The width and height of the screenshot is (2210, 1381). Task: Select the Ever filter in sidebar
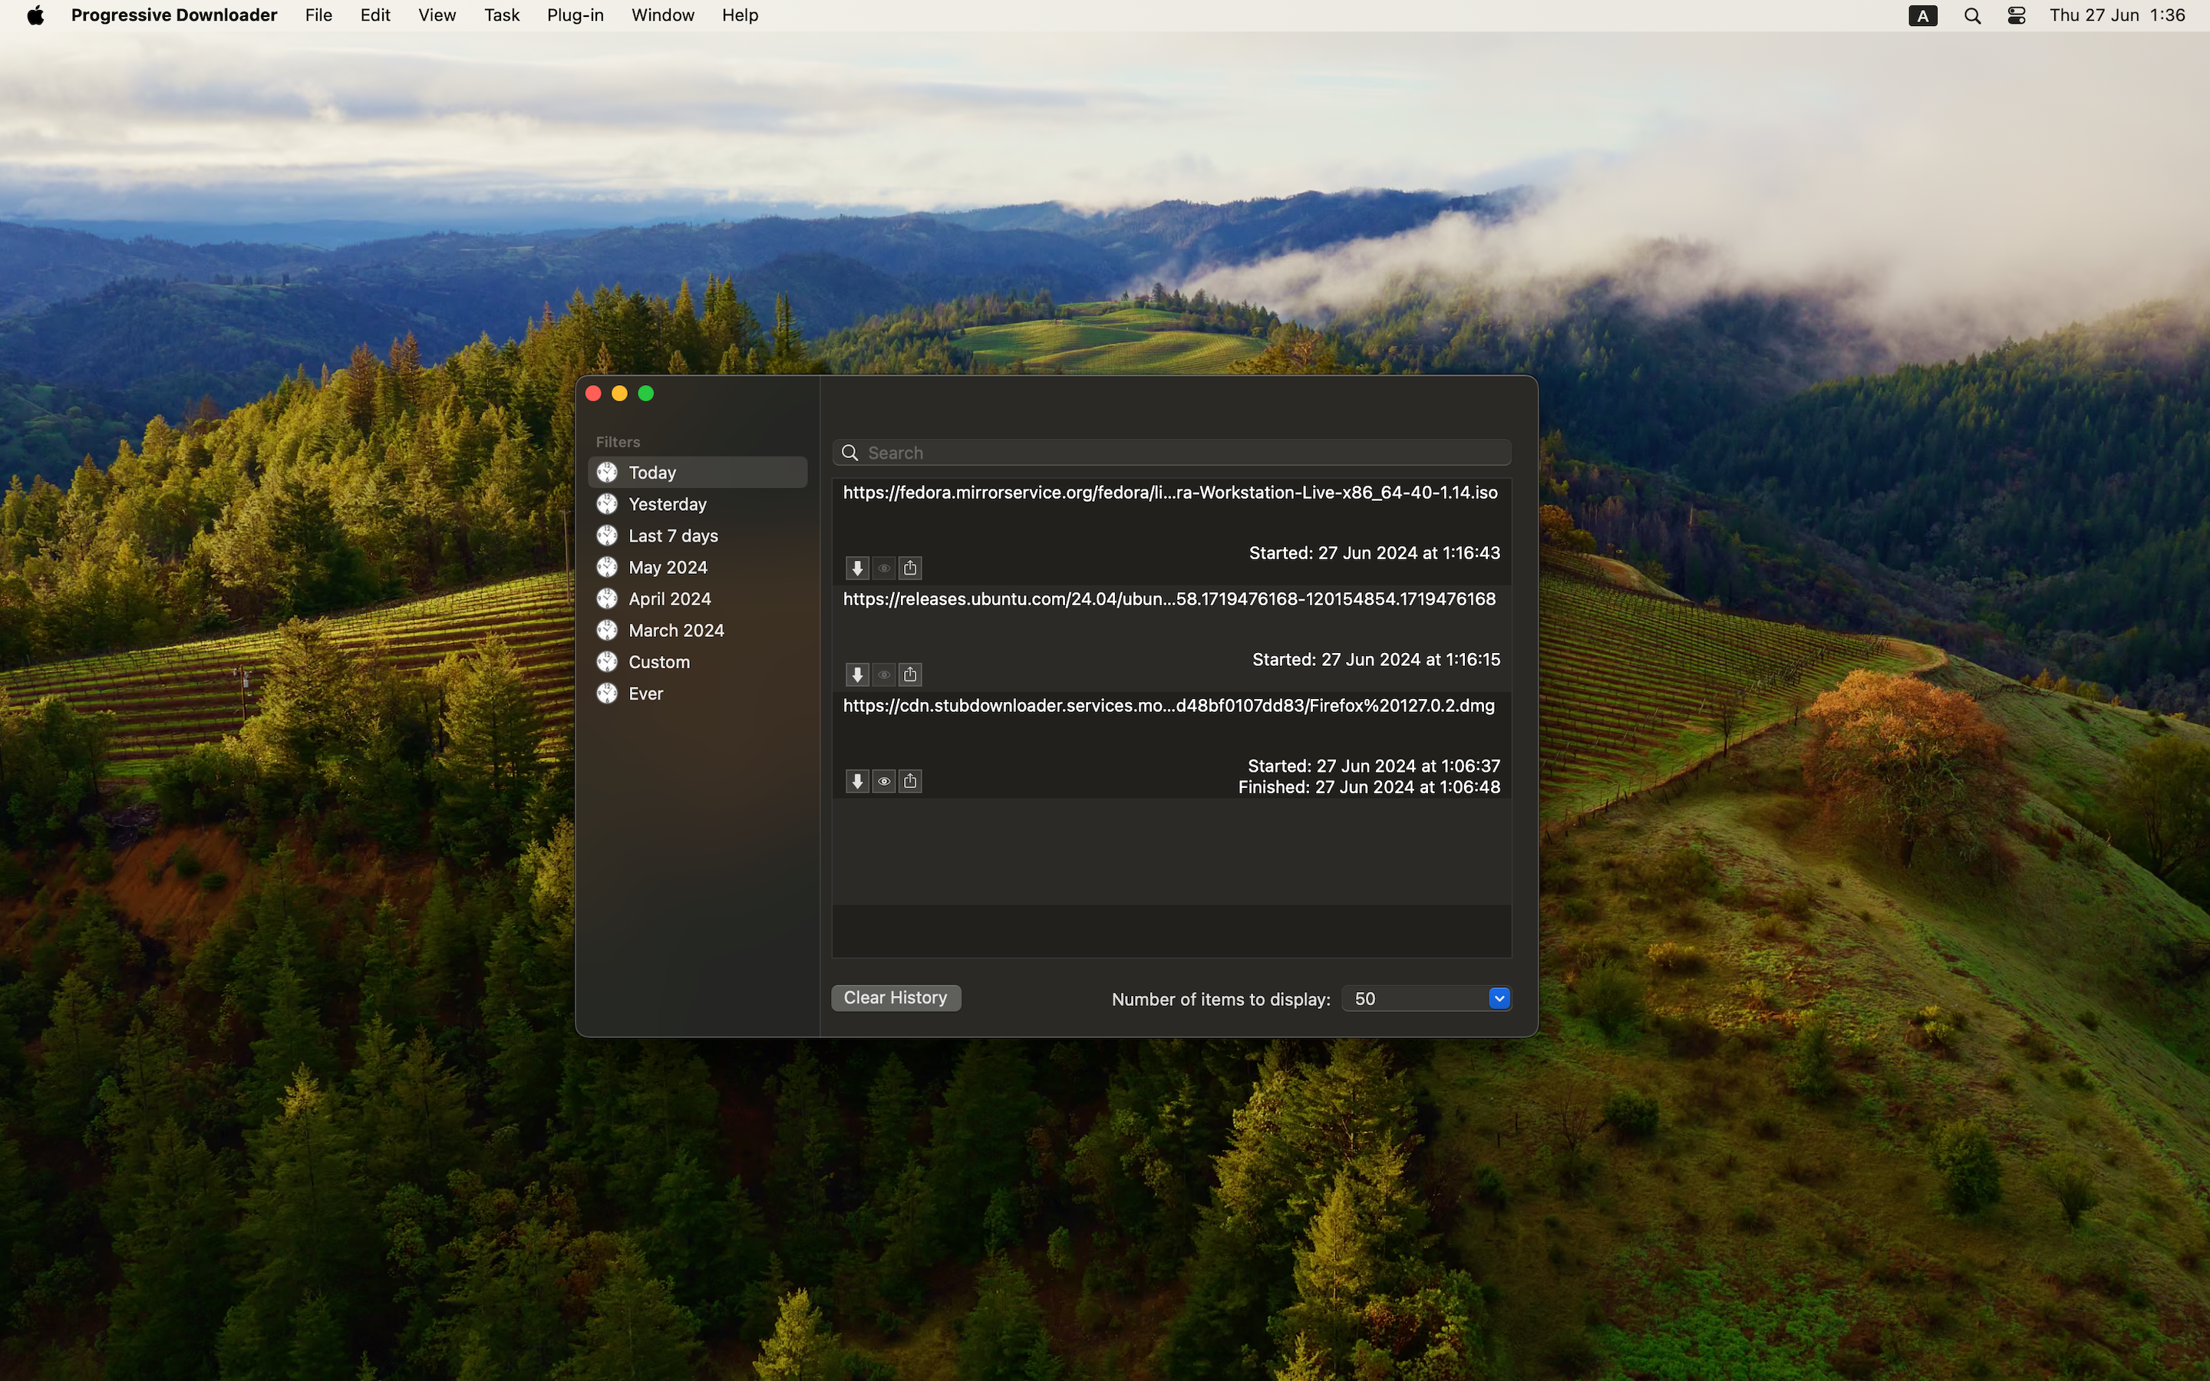pos(645,694)
